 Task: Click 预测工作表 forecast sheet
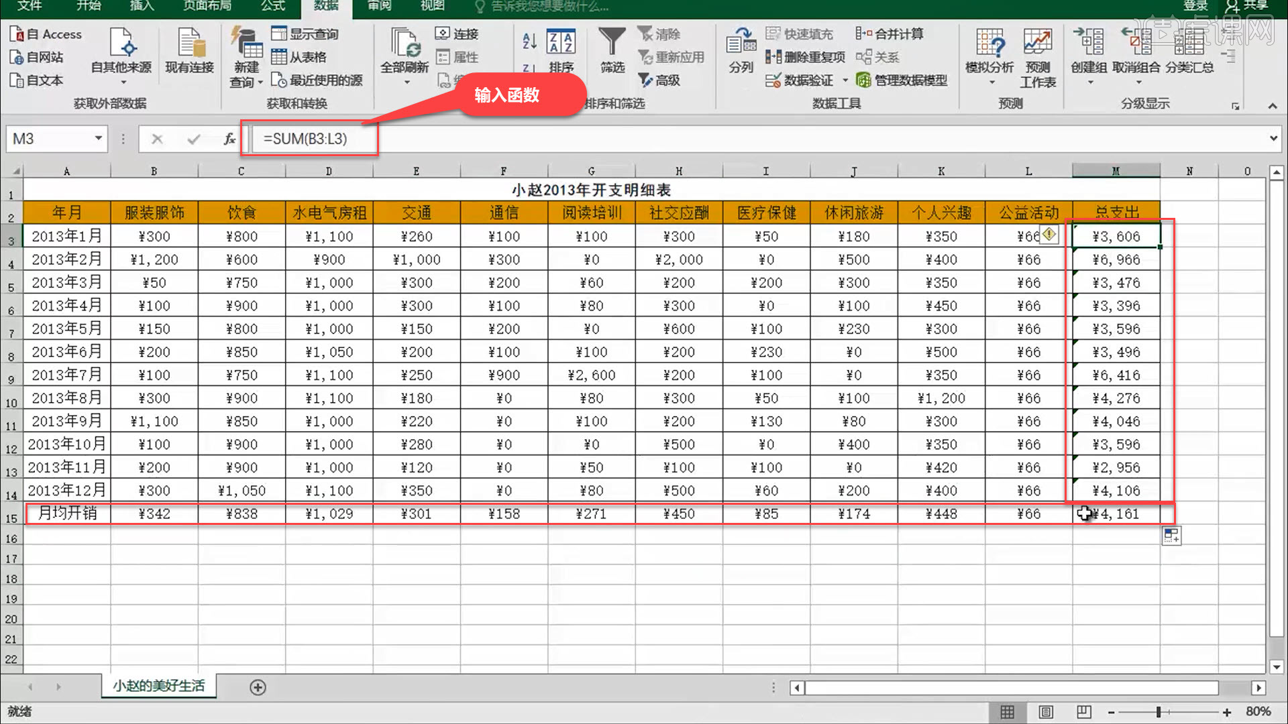click(x=1038, y=59)
